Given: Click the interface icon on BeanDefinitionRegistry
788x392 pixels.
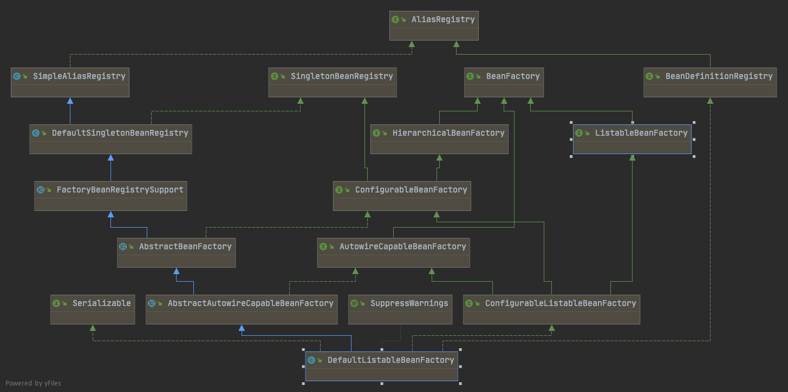Looking at the screenshot, I should point(650,76).
